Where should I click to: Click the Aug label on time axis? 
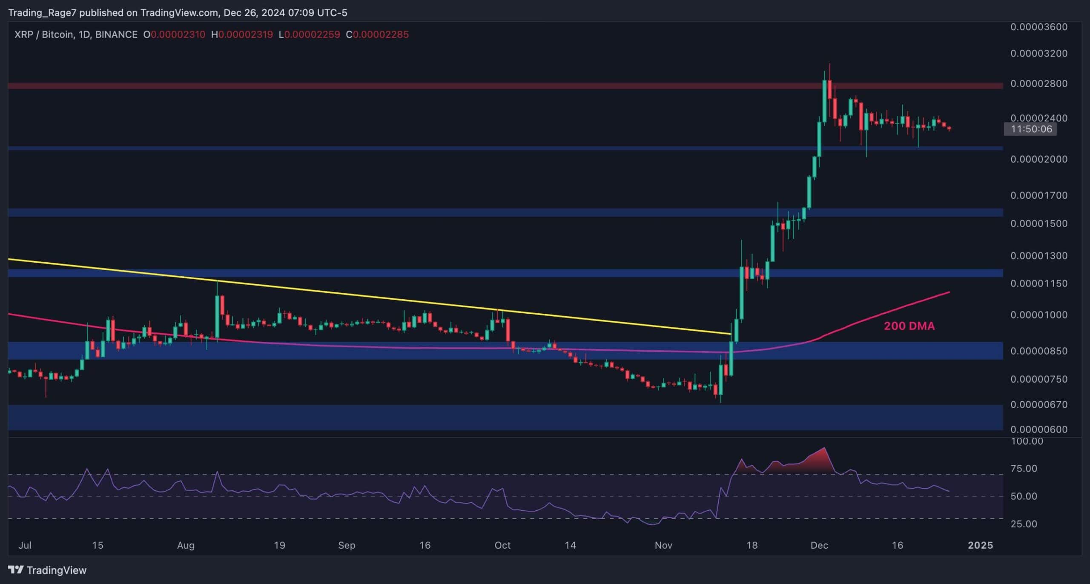(x=186, y=545)
